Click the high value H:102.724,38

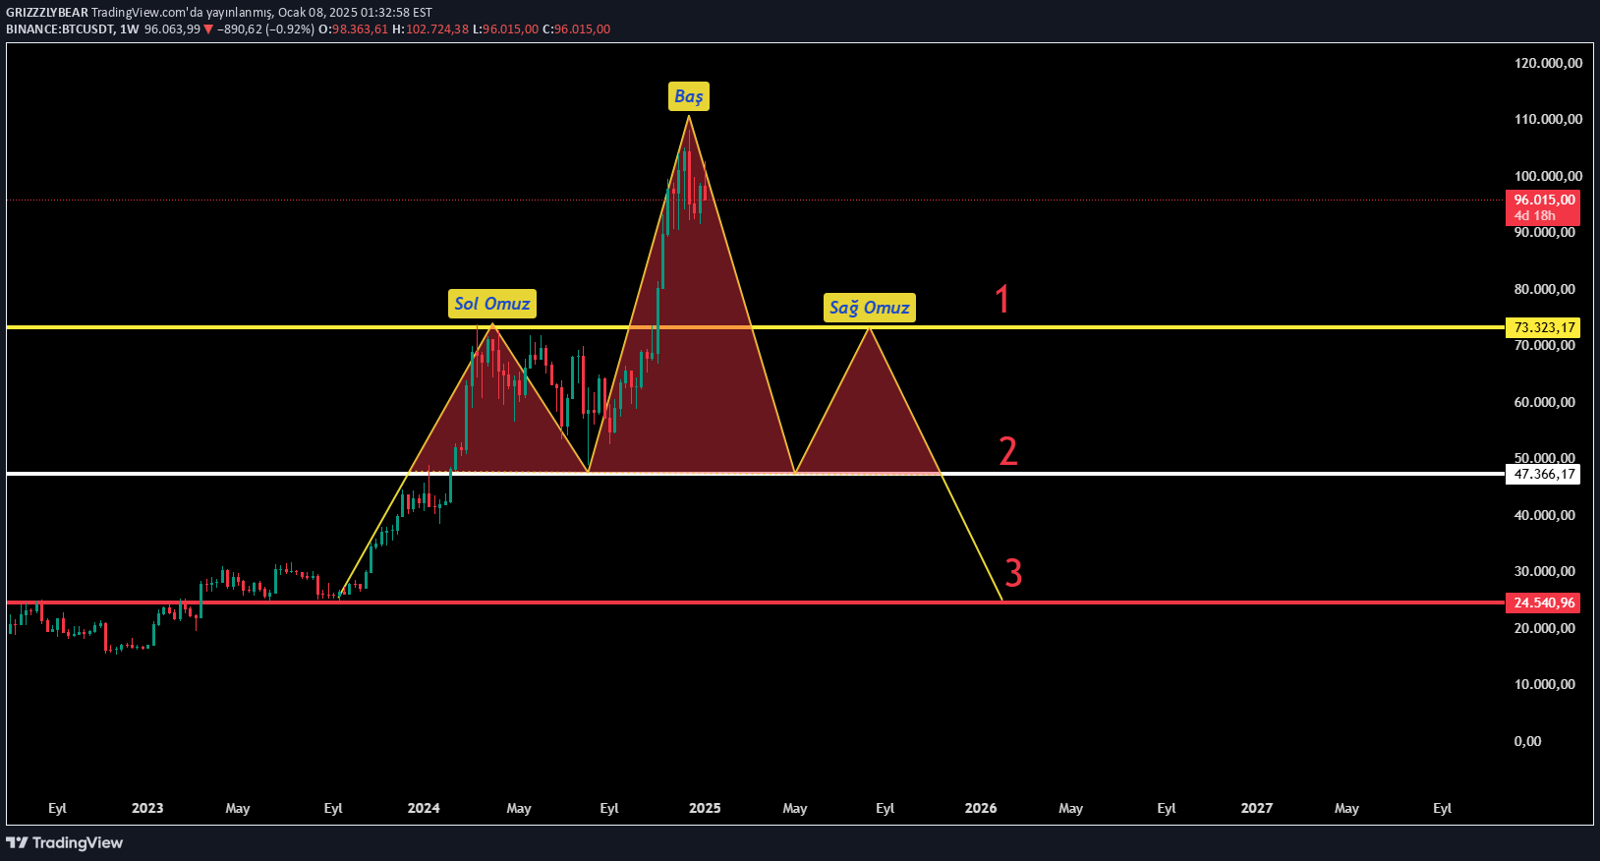[x=430, y=29]
